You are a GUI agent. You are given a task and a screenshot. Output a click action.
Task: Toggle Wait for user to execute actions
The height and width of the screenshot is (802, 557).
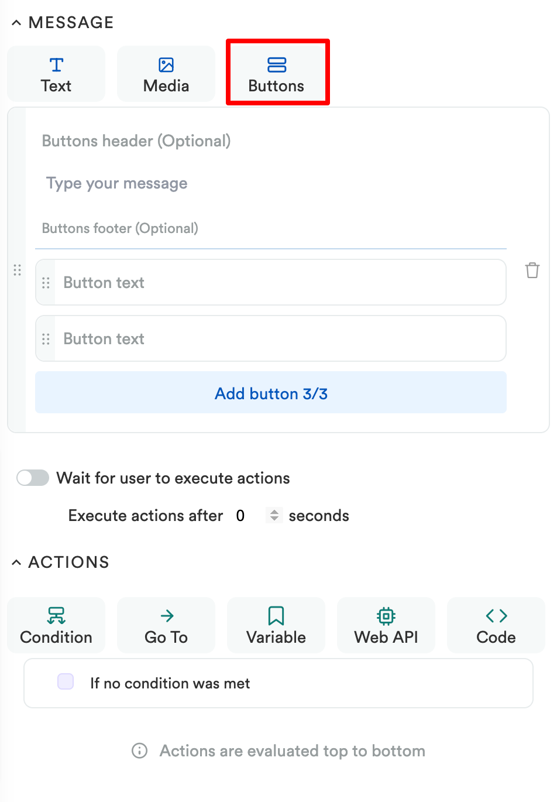pos(33,478)
